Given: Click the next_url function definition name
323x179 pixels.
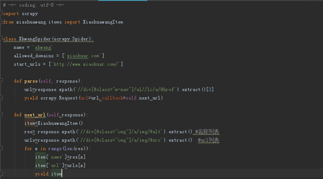Looking at the screenshot, I should click(35, 115).
